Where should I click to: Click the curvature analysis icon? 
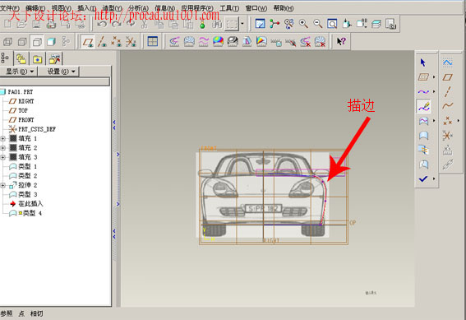(x=174, y=41)
